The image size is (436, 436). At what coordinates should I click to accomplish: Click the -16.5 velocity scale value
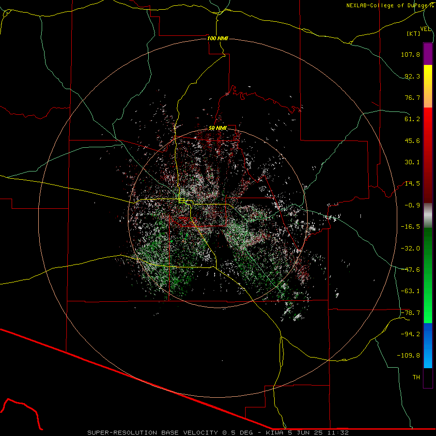pos(410,227)
